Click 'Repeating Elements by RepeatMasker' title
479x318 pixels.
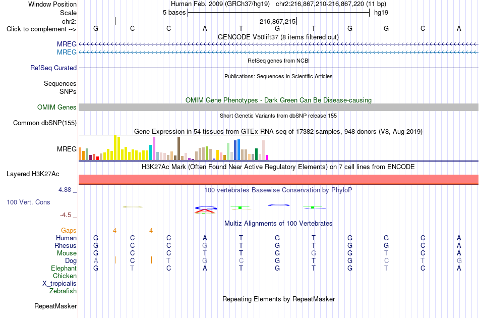[x=279, y=299]
